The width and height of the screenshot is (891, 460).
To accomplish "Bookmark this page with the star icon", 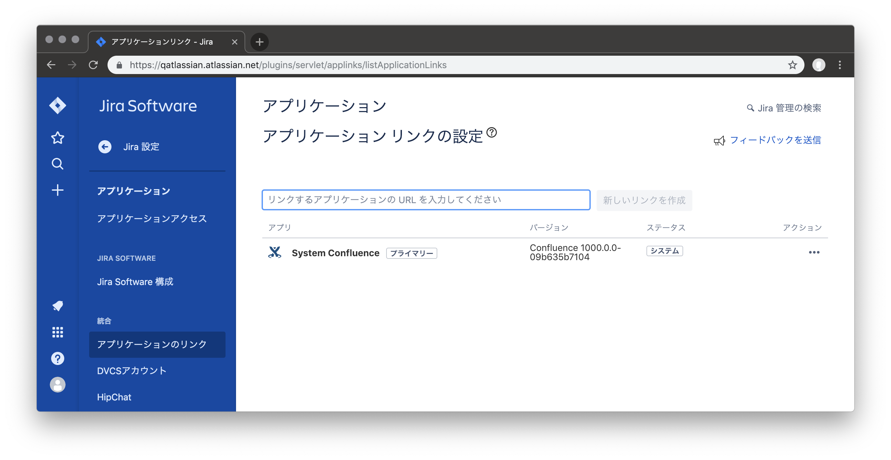I will click(792, 65).
